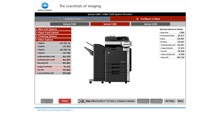Deselect Fax Kit FK-502 in the options list

pos(54,70)
